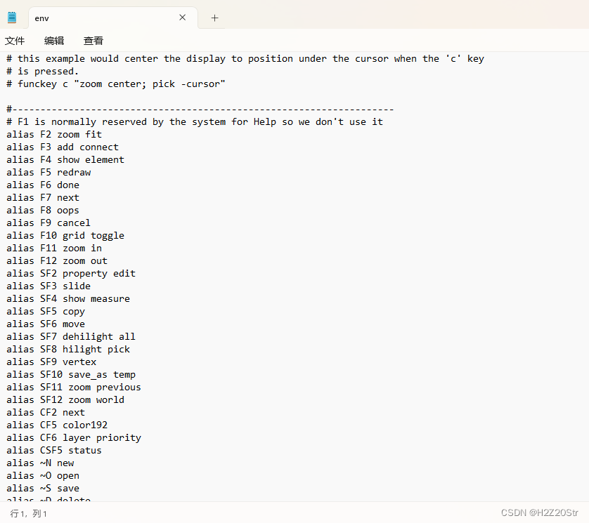Screen dimensions: 589x523
Task: Click the Notepad app icon in title bar
Action: [x=12, y=18]
